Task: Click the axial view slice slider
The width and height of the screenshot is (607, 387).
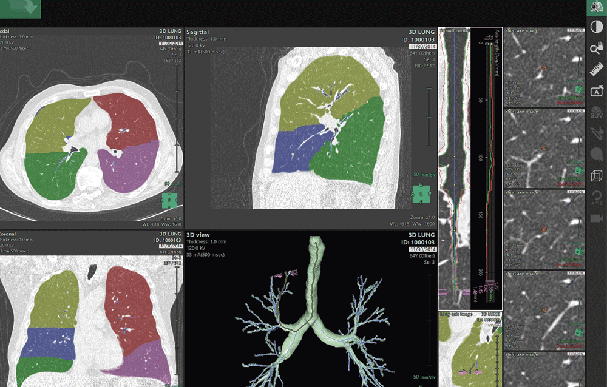Action: pyautogui.click(x=177, y=118)
